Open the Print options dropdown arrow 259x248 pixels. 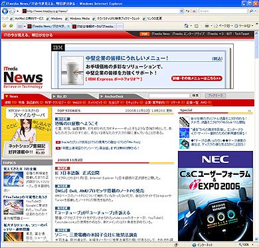pyautogui.click(x=211, y=26)
